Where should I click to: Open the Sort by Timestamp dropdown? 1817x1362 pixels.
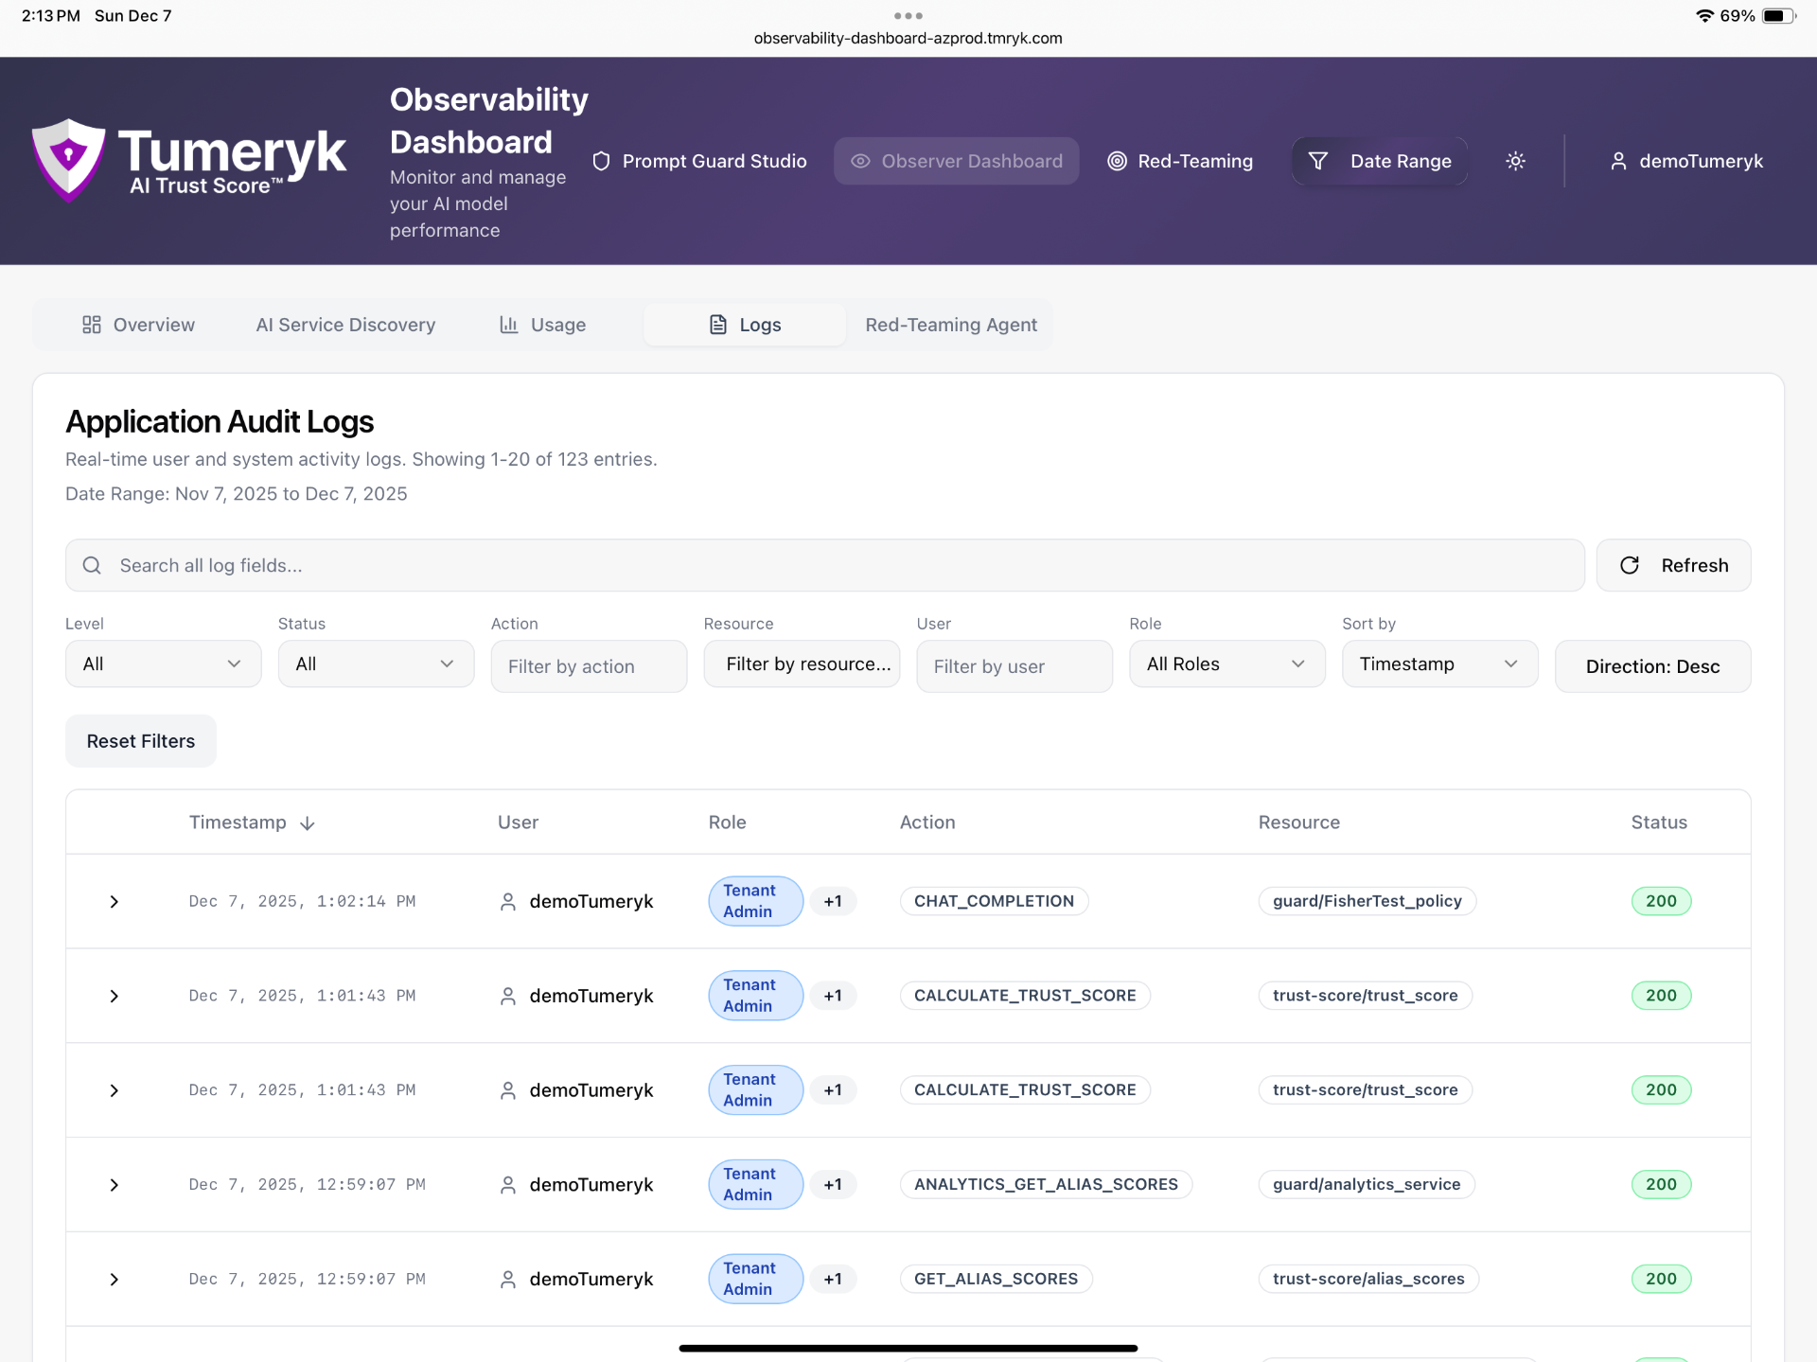(x=1440, y=663)
